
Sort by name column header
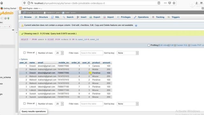pos(32,63)
